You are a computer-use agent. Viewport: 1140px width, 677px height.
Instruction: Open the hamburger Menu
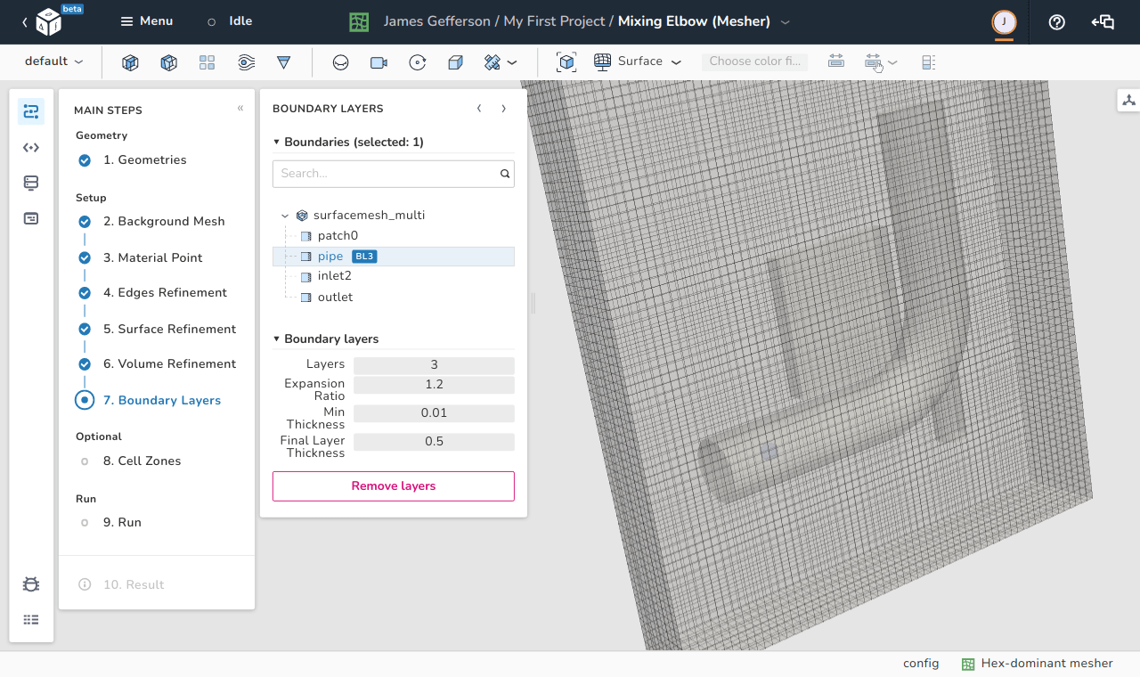(147, 21)
